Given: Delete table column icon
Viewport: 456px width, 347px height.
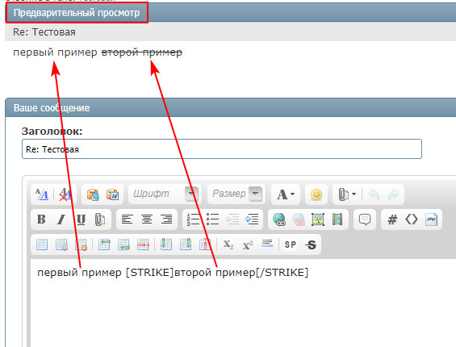Looking at the screenshot, I should [x=205, y=244].
